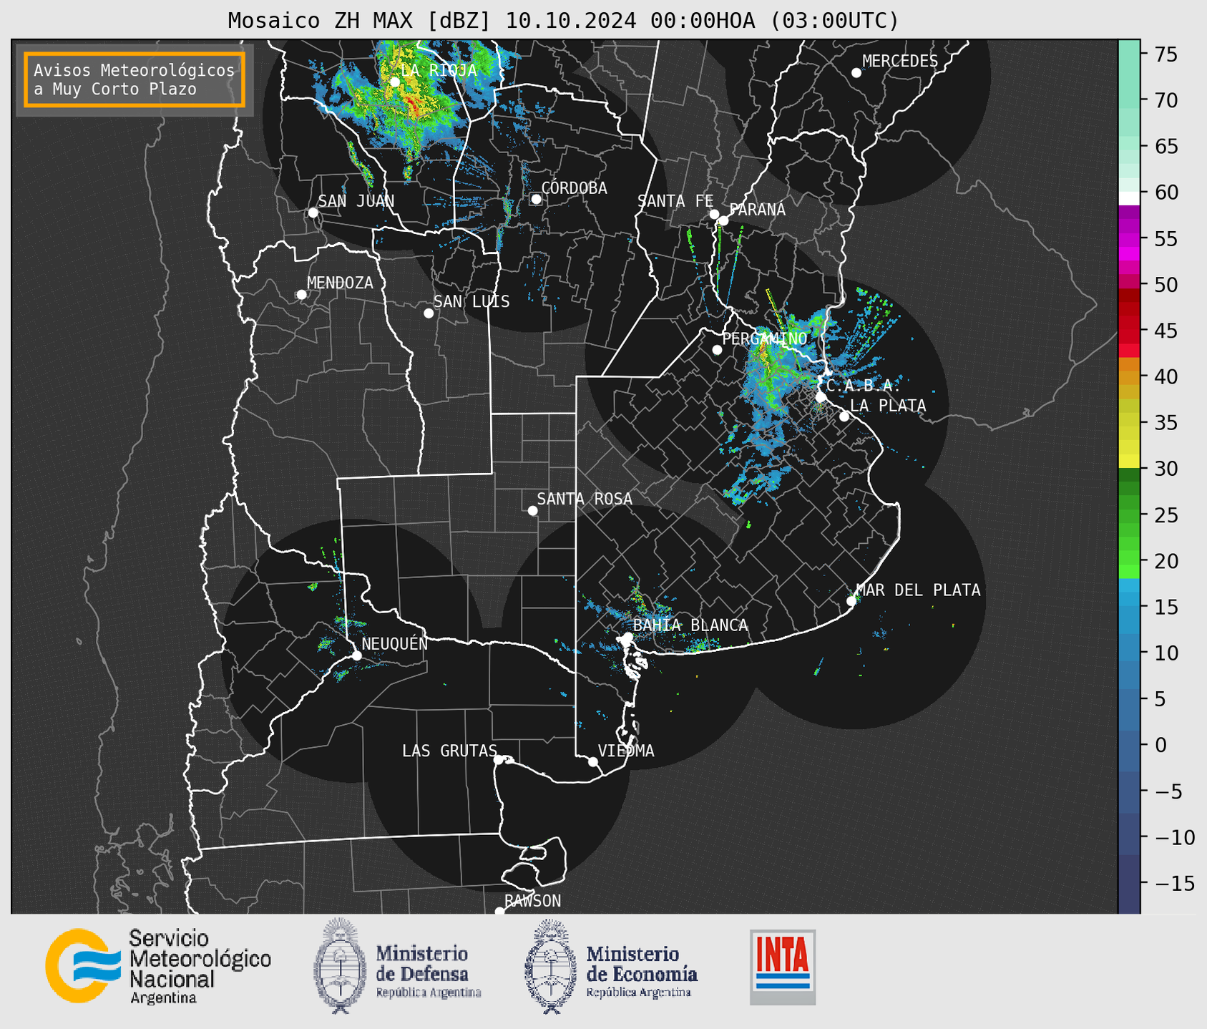This screenshot has height=1029, width=1207.
Task: Click the 'VIEDMA' map label
Action: point(626,751)
